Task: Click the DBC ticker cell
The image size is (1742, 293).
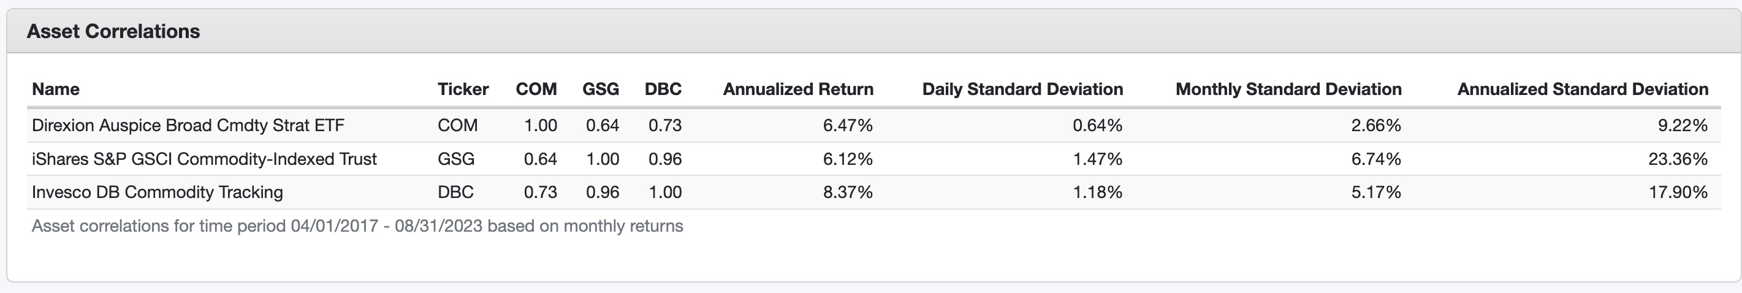Action: click(x=455, y=192)
